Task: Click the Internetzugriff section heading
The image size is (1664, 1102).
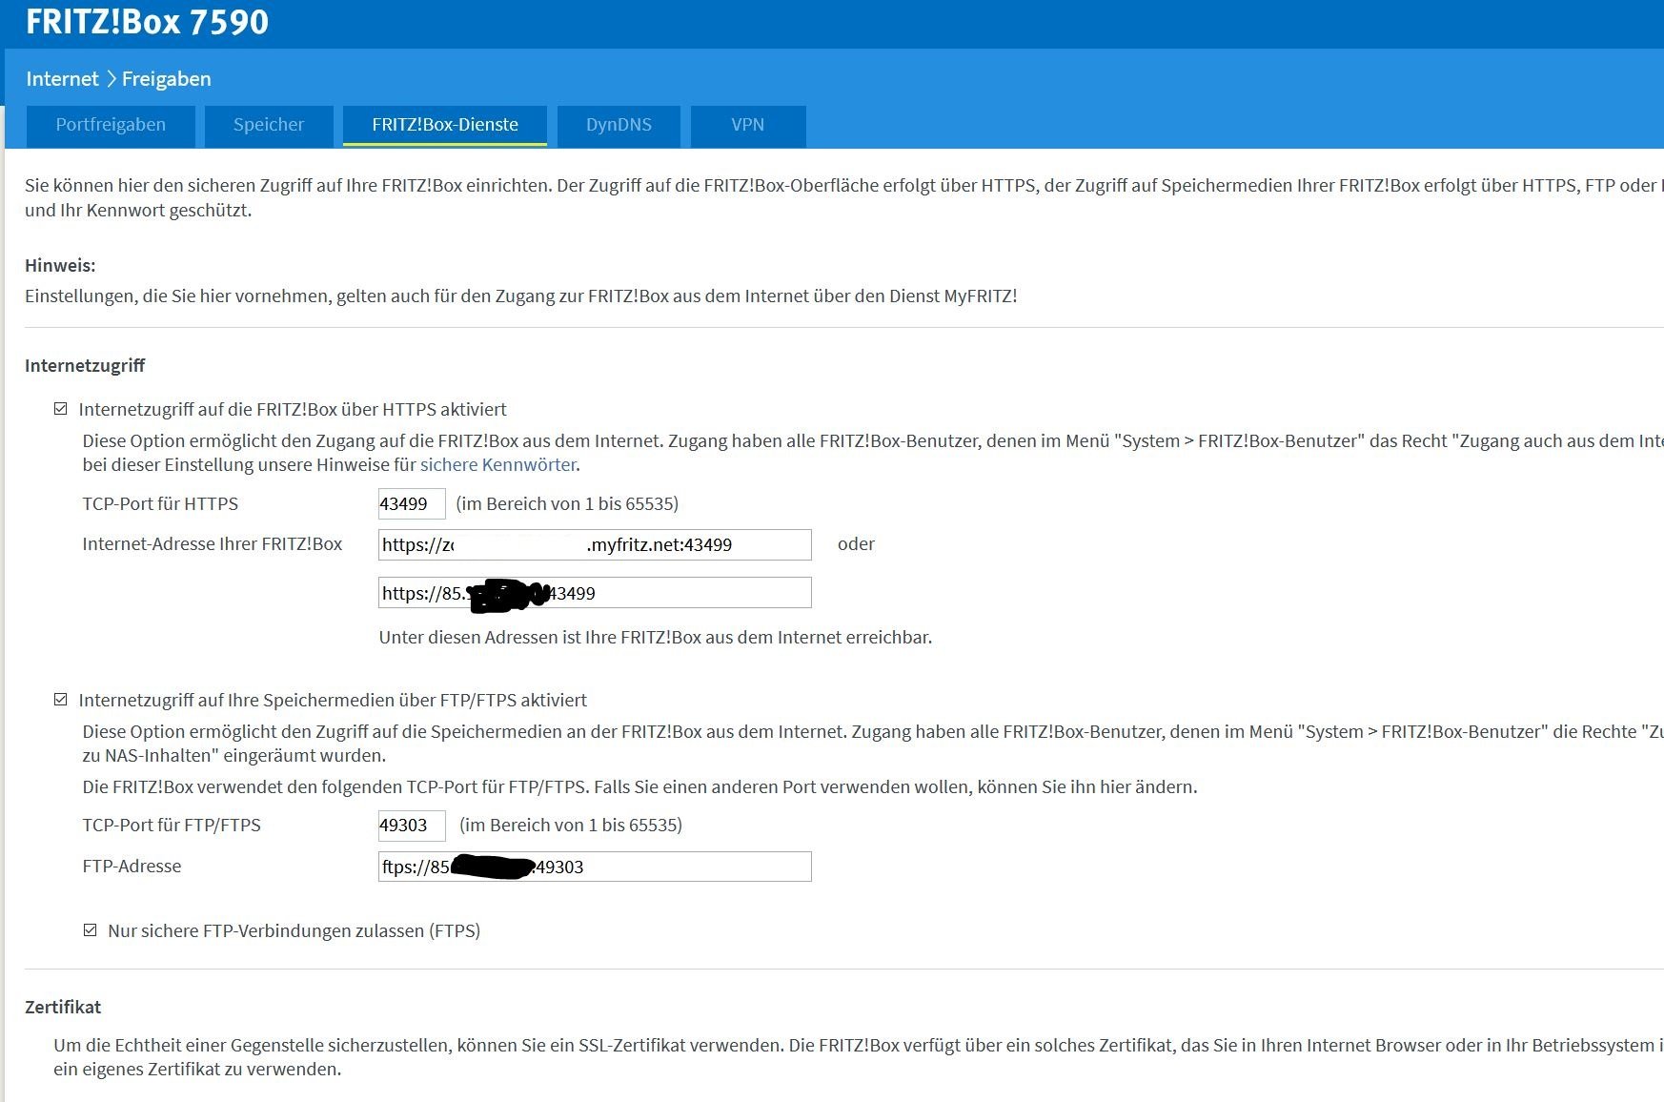Action: pos(85,366)
